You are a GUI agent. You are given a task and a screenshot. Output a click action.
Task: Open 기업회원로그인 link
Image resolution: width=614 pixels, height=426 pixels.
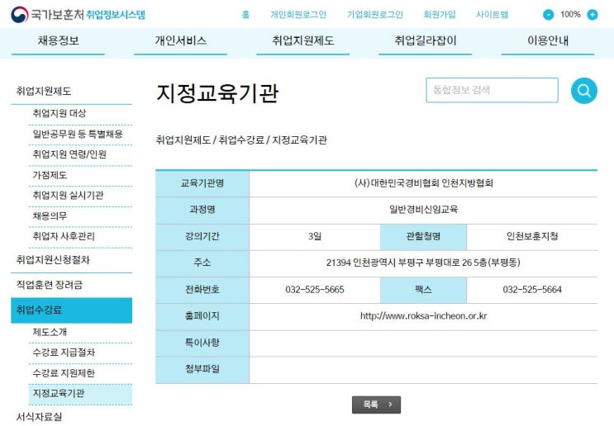click(x=374, y=15)
